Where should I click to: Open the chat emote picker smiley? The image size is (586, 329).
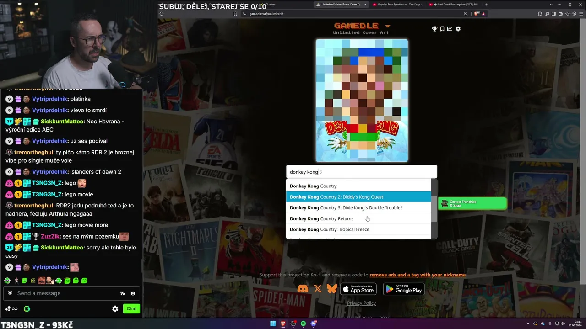click(x=133, y=293)
